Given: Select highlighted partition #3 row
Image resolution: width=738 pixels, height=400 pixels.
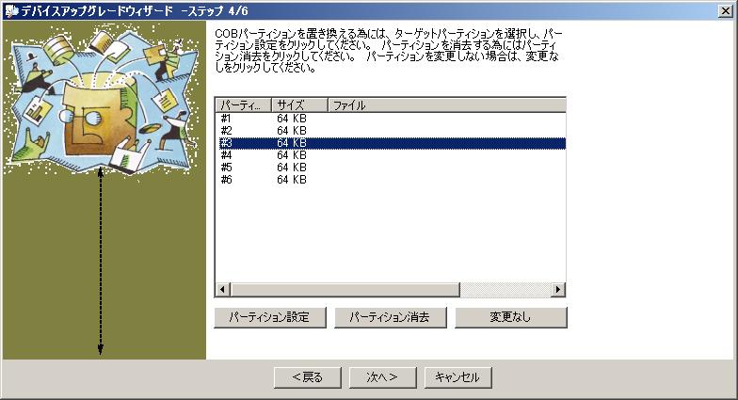Looking at the screenshot, I should click(391, 143).
